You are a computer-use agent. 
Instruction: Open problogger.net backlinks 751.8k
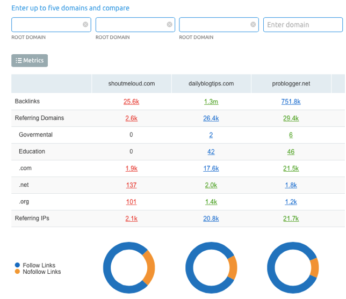[291, 101]
